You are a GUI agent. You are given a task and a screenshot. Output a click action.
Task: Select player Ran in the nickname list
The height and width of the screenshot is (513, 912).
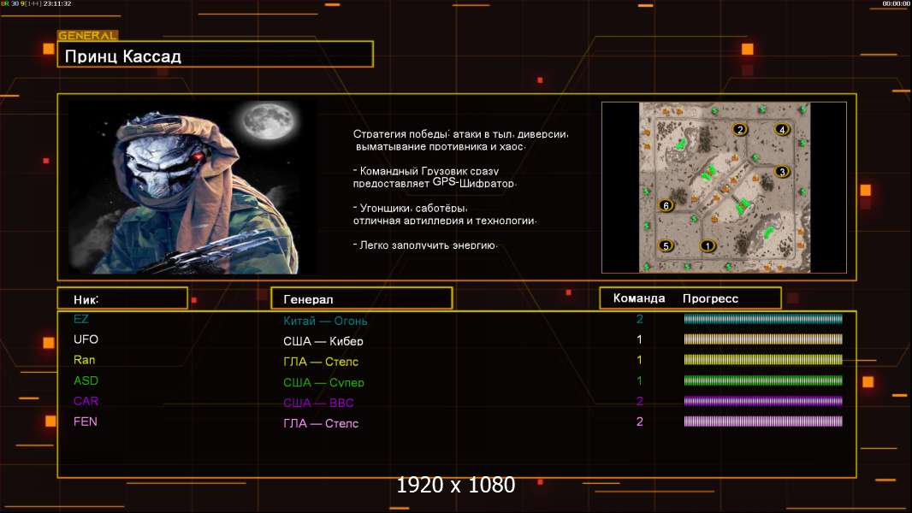tap(85, 360)
